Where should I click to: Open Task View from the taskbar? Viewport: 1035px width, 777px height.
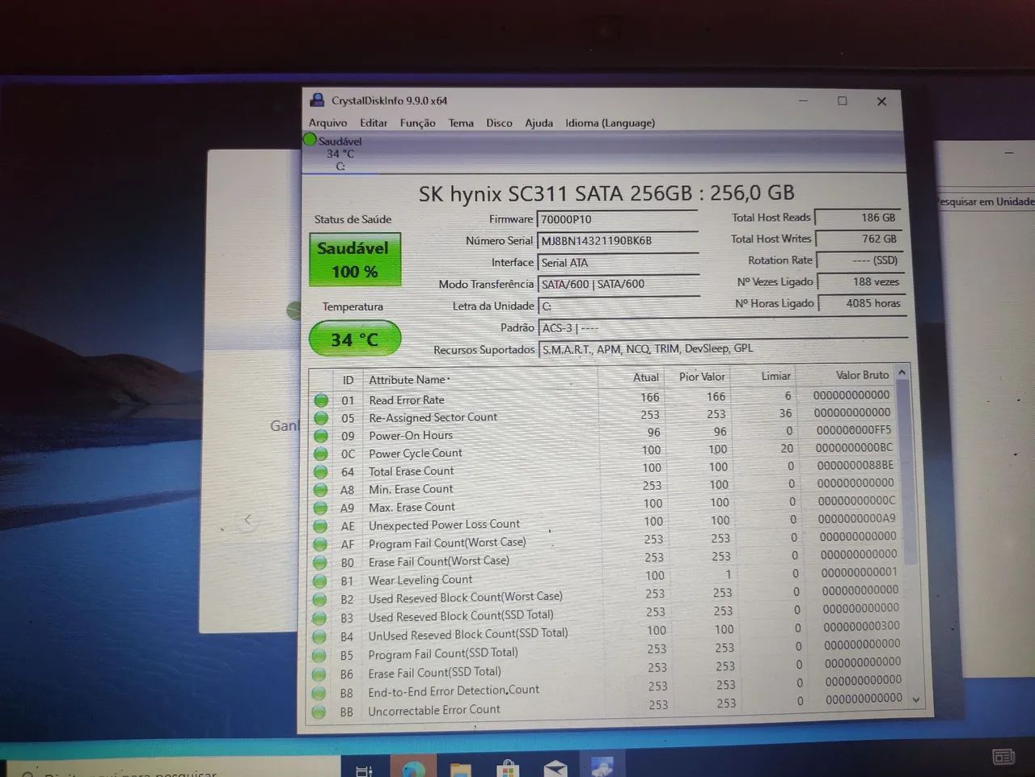click(365, 770)
